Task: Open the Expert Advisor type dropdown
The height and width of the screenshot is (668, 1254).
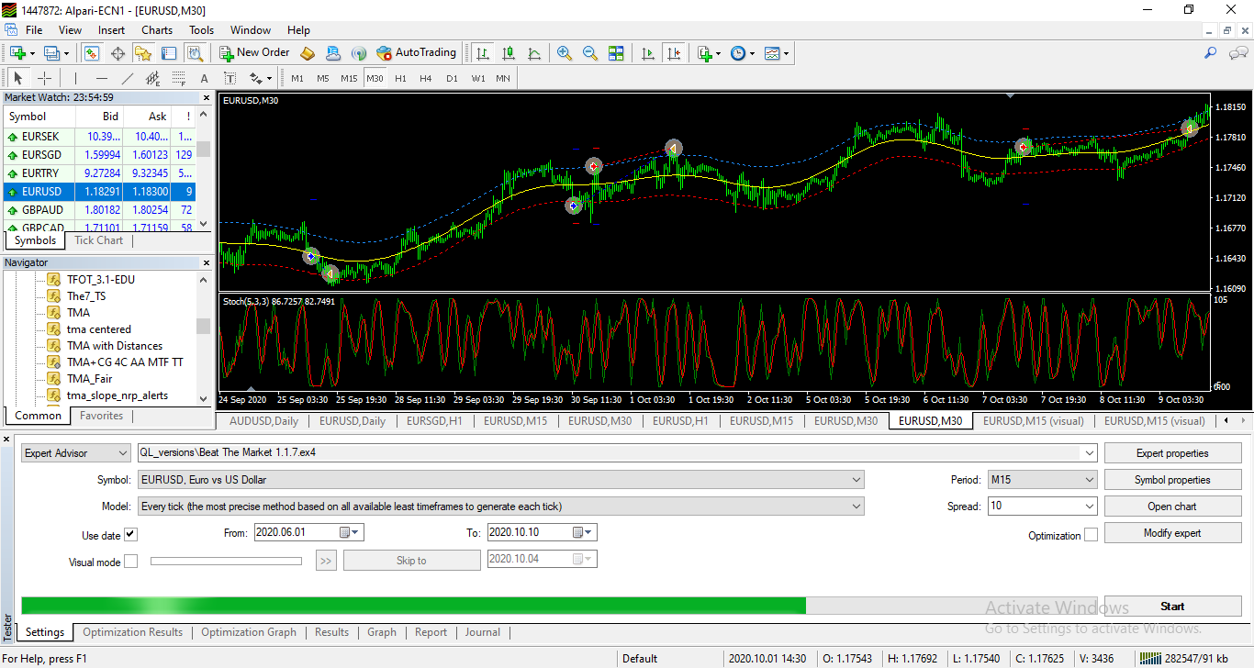Action: point(76,452)
